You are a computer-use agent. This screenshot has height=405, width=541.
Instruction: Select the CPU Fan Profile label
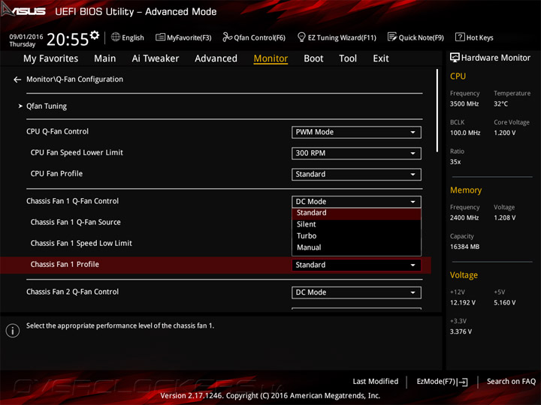pyautogui.click(x=56, y=173)
